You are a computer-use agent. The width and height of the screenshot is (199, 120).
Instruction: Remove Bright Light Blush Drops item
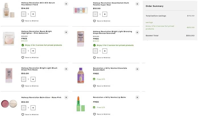point(66,69)
